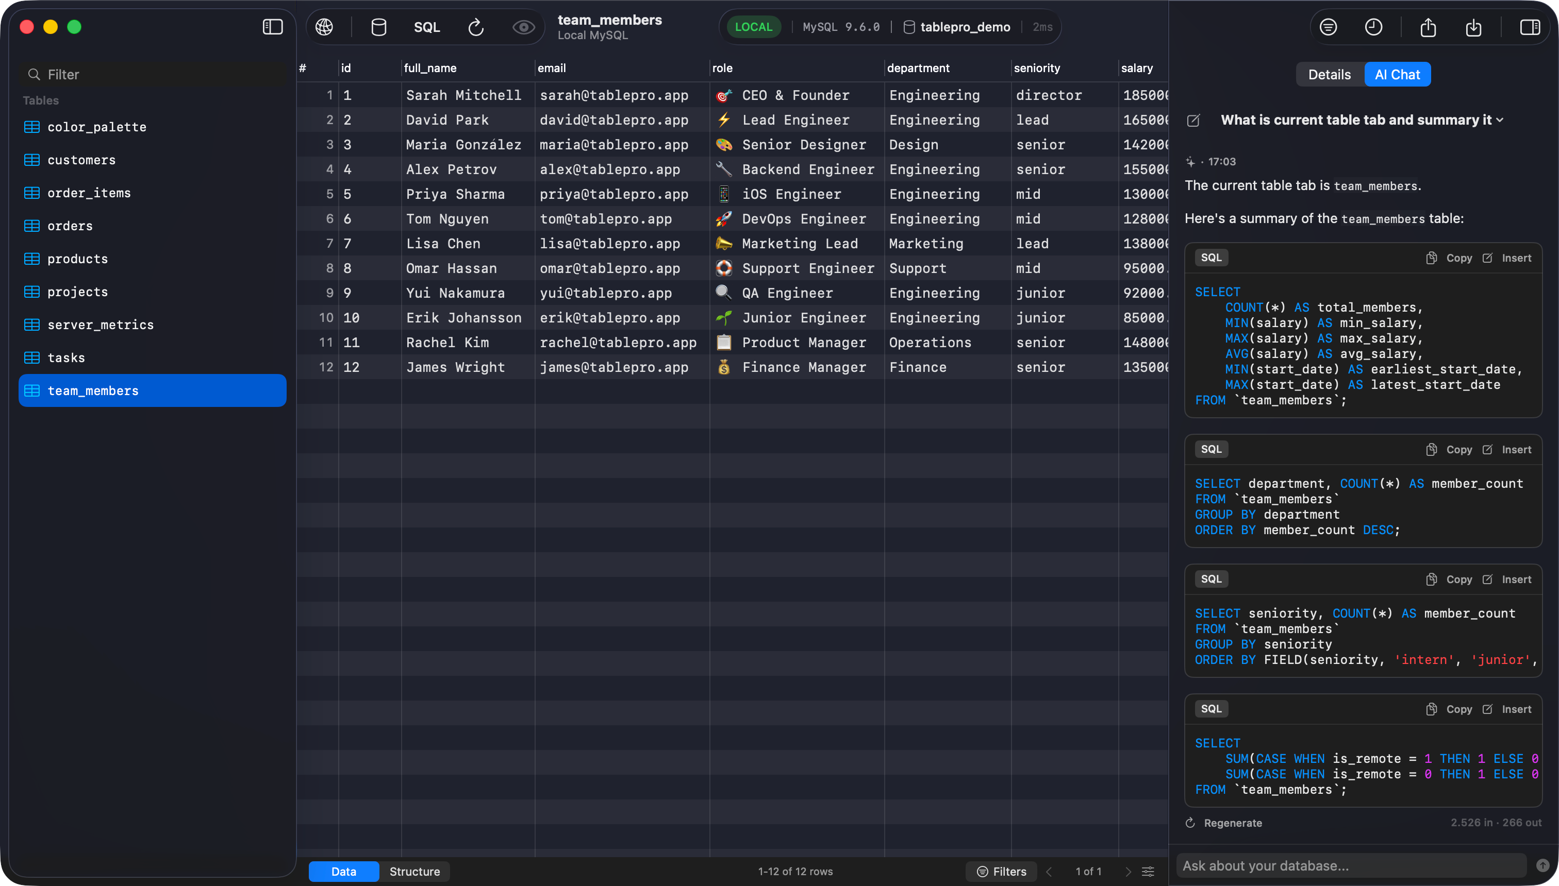Image resolution: width=1559 pixels, height=886 pixels.
Task: Open chat history clock icon
Action: click(x=1374, y=27)
